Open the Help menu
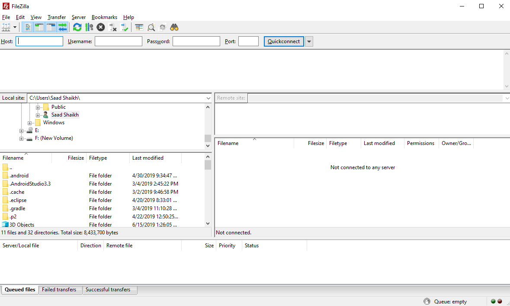This screenshot has height=306, width=510. pyautogui.click(x=128, y=17)
